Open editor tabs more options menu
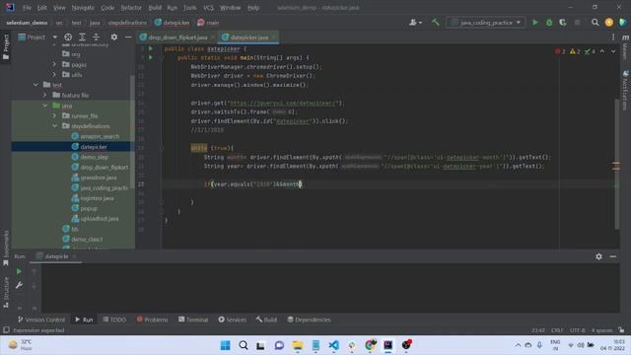Image resolution: width=631 pixels, height=355 pixels. click(613, 37)
